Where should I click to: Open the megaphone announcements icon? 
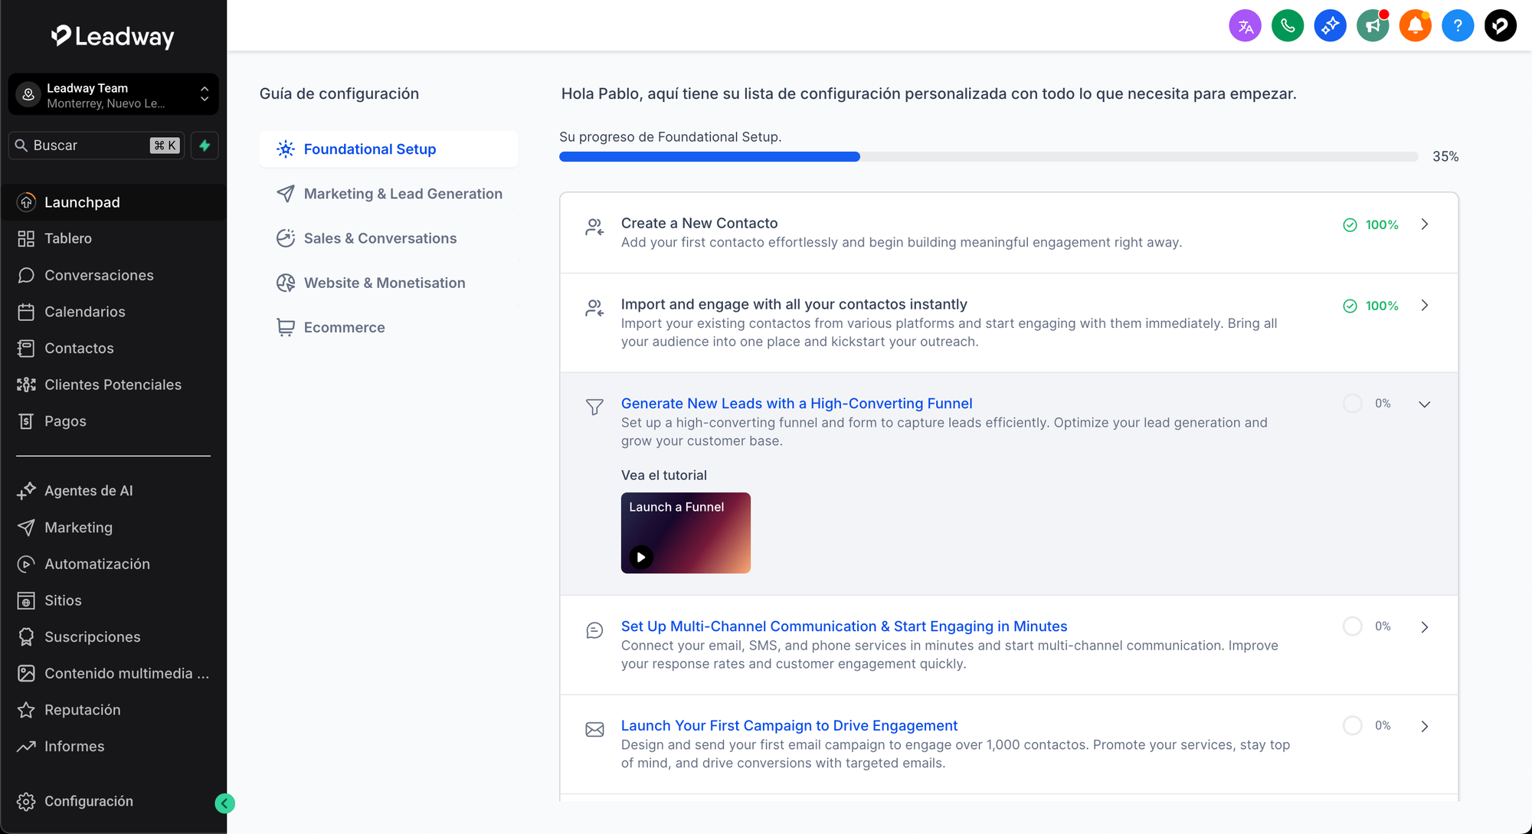1373,26
